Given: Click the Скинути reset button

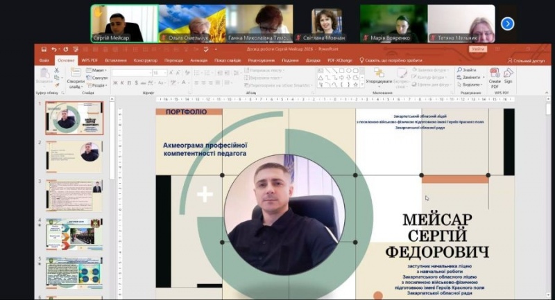Looking at the screenshot, I should [x=98, y=78].
